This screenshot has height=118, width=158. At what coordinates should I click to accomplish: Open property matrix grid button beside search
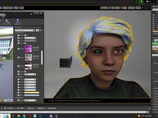[37, 30]
